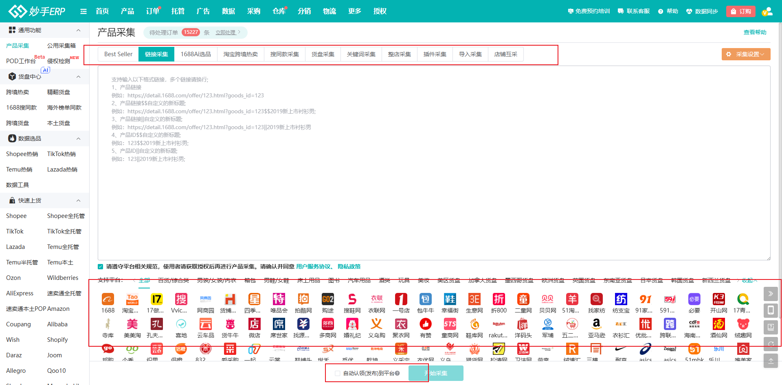This screenshot has height=385, width=782.
Task: Select the 一号店 platform icon
Action: click(x=401, y=299)
